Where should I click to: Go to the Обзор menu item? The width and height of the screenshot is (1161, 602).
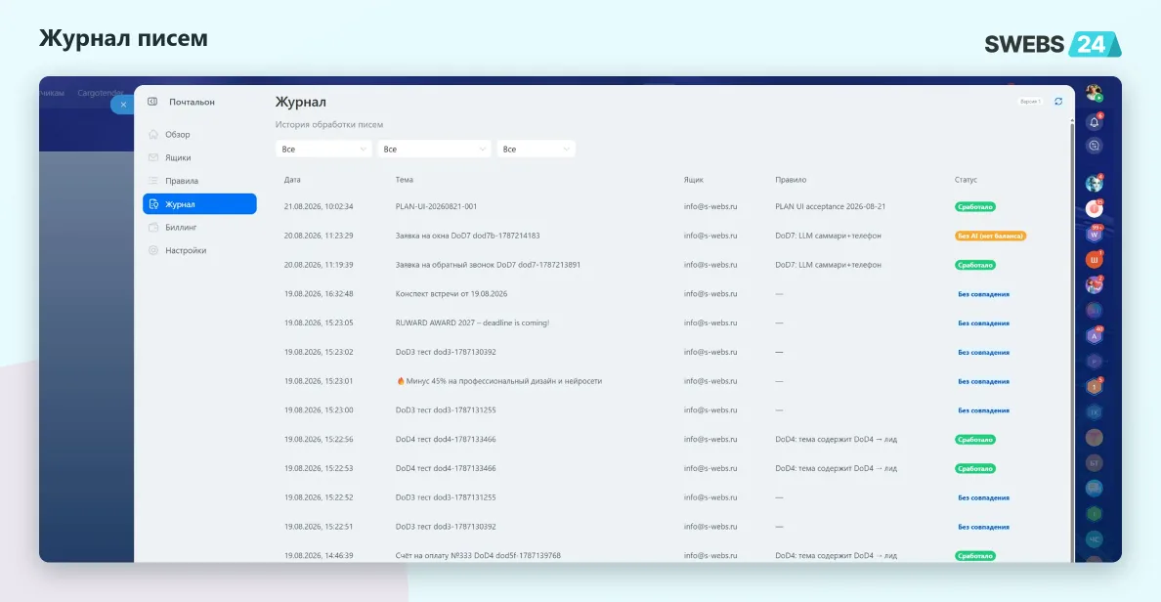[x=199, y=134]
